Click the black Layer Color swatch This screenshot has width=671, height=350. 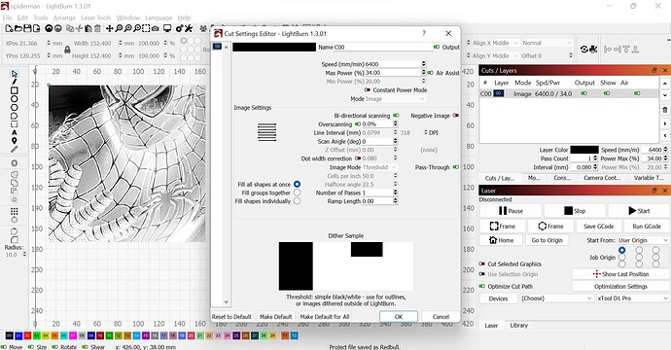(584, 150)
